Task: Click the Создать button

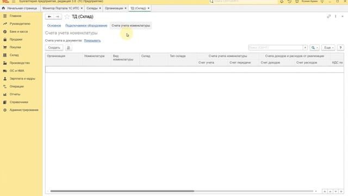Action: 54,48
